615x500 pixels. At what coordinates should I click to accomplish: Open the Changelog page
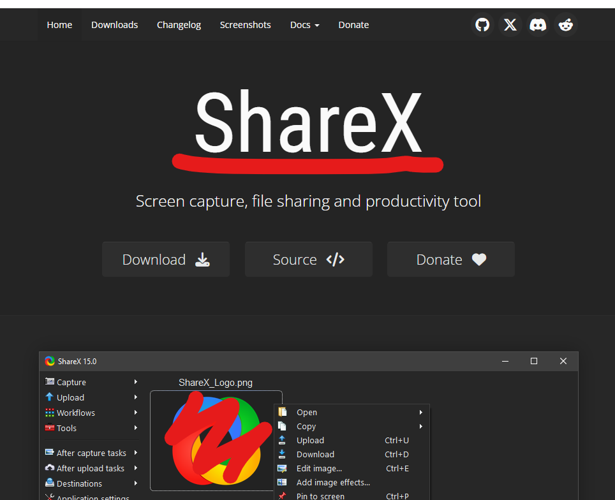179,25
